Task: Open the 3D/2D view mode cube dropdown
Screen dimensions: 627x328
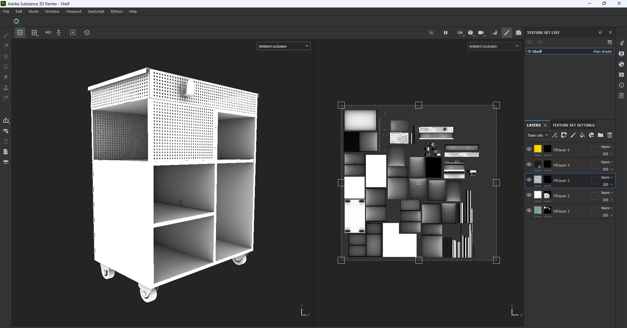Action: pos(471,33)
